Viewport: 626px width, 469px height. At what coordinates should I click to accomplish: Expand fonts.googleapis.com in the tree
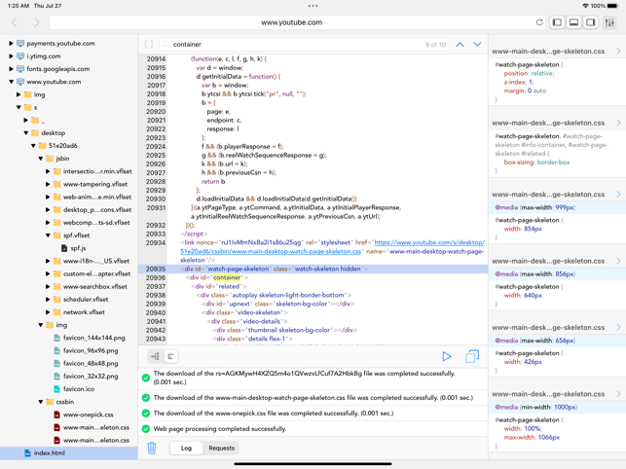pos(11,69)
